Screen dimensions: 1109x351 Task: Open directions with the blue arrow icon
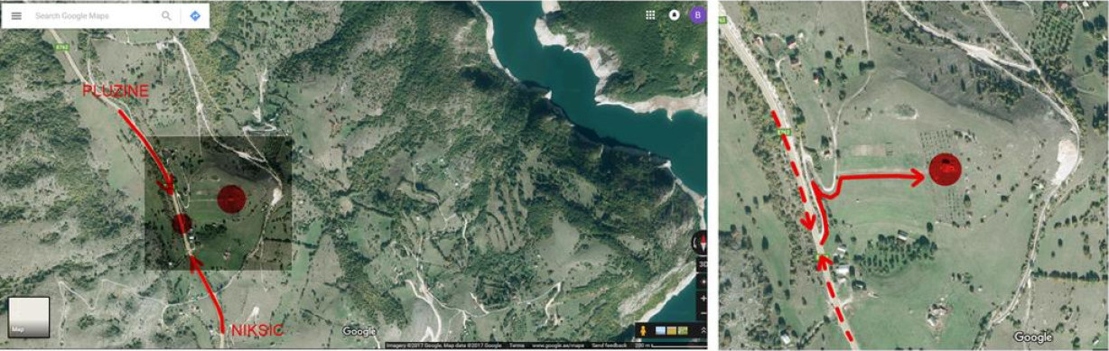click(x=195, y=16)
